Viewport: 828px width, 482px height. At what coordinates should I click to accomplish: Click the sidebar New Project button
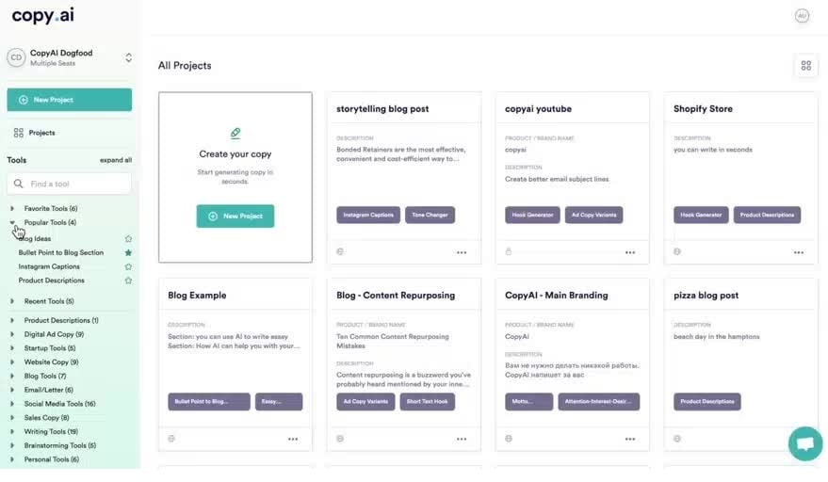69,100
